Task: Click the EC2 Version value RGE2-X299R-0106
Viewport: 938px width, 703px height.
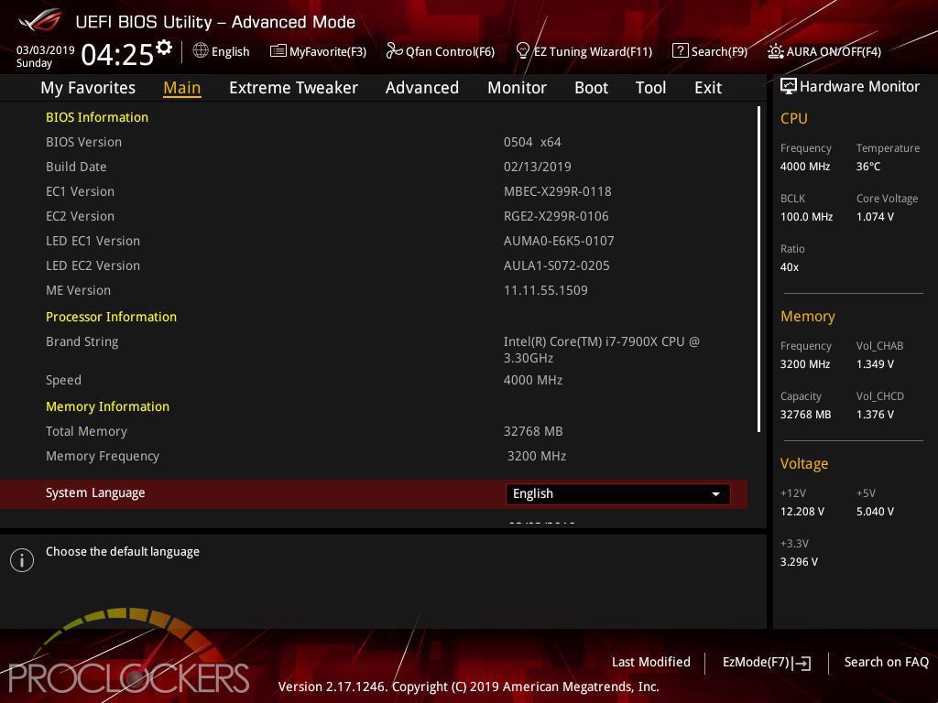Action: click(556, 216)
